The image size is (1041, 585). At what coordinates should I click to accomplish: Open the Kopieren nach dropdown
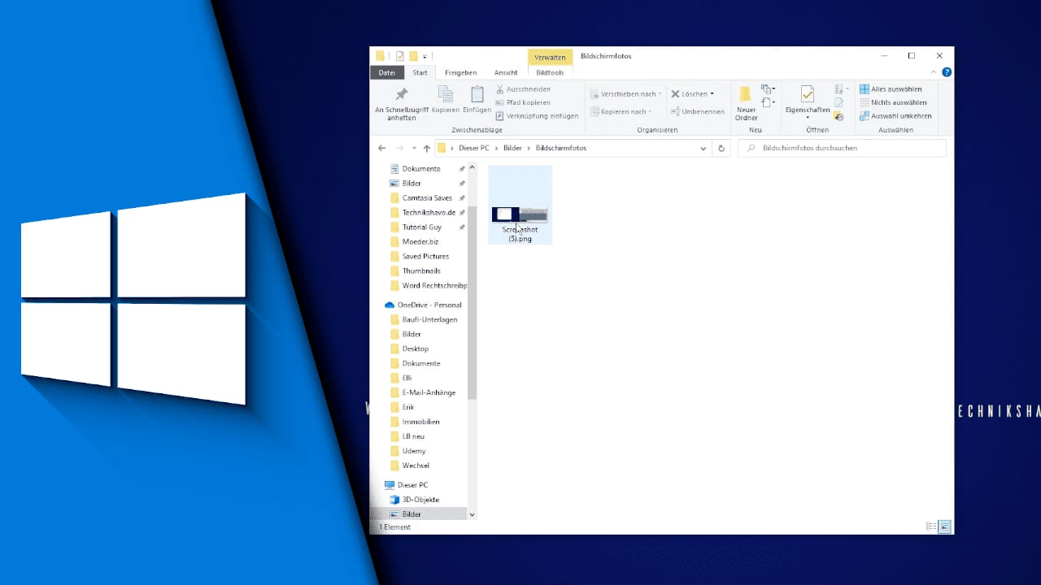[621, 112]
